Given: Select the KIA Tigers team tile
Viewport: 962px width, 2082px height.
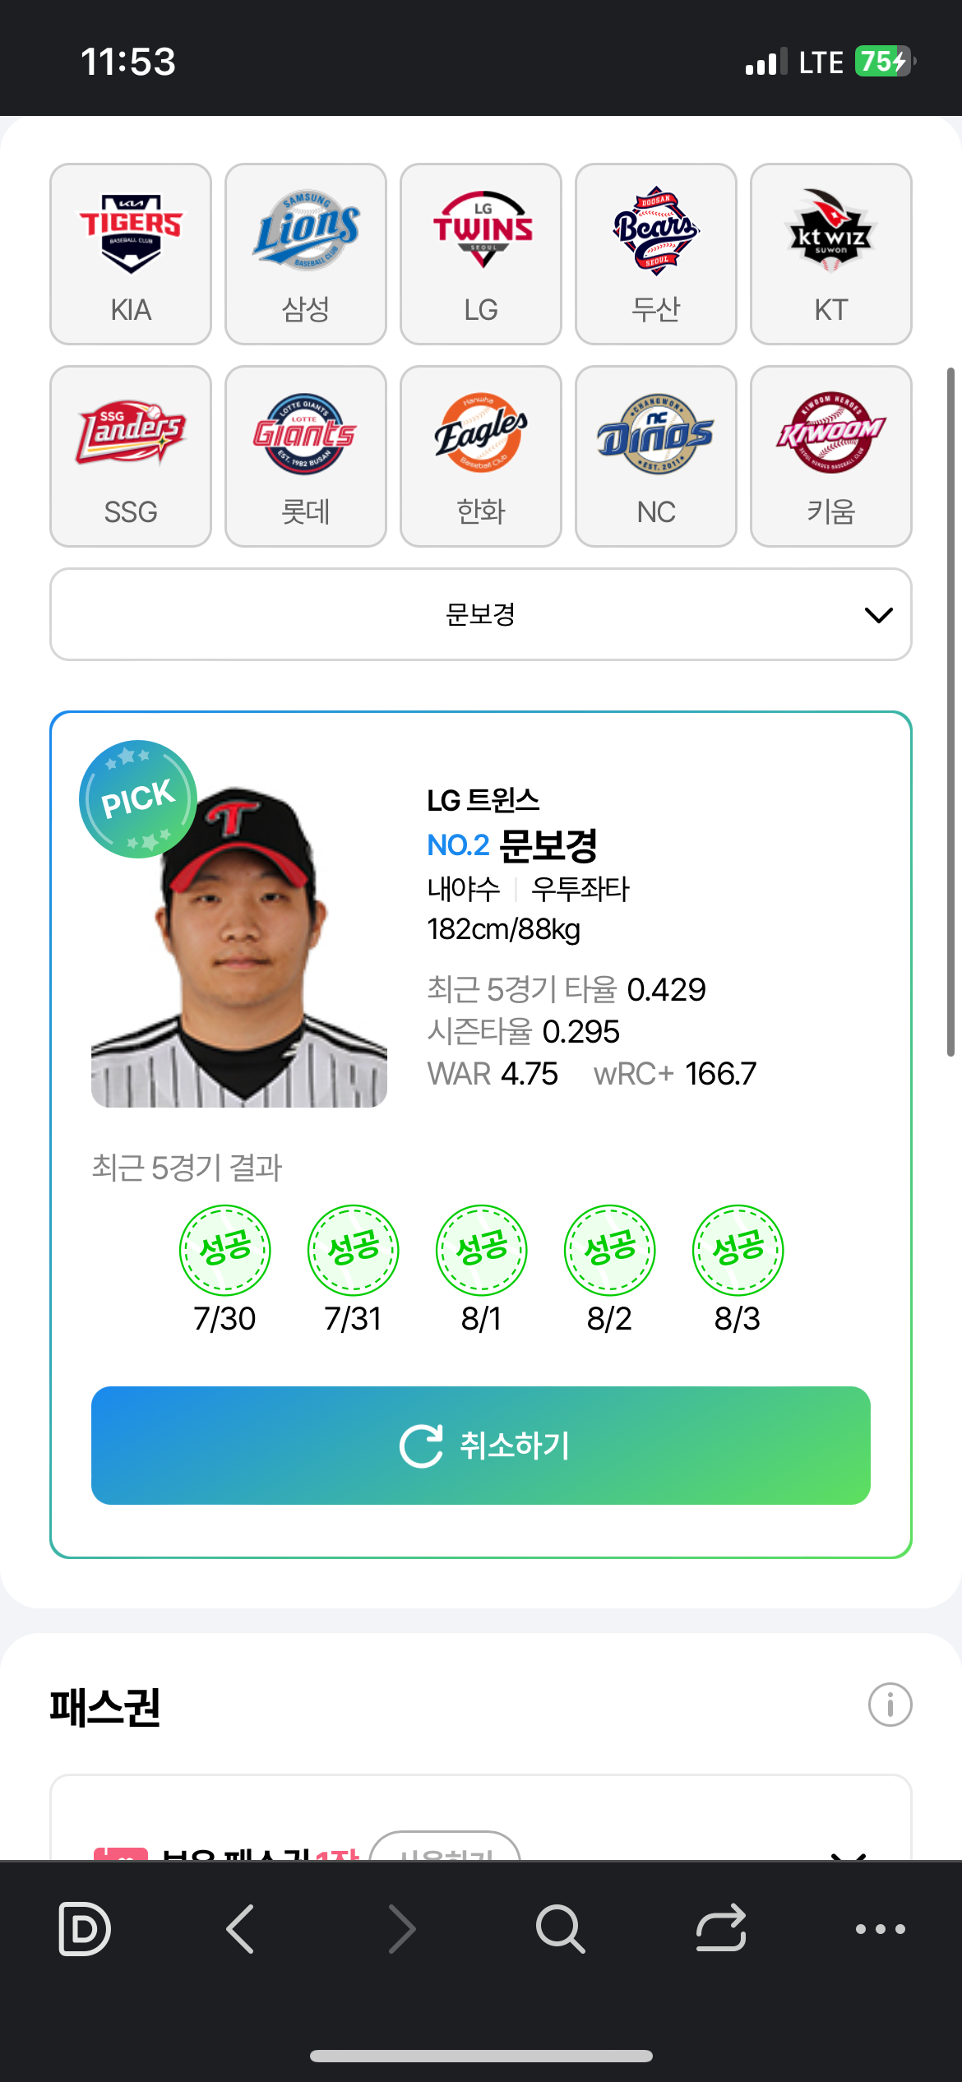Looking at the screenshot, I should pyautogui.click(x=131, y=254).
